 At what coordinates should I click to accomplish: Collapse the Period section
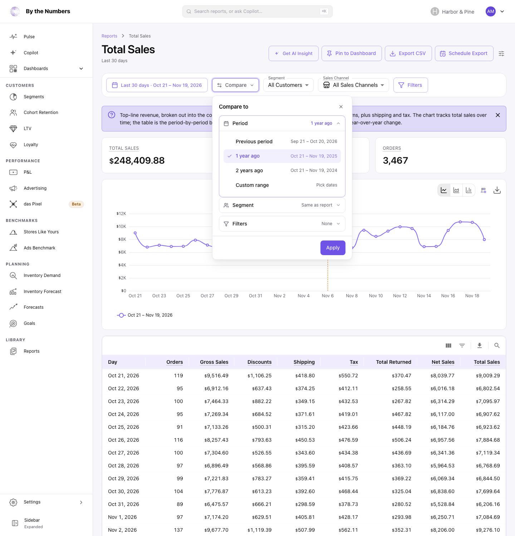point(282,123)
